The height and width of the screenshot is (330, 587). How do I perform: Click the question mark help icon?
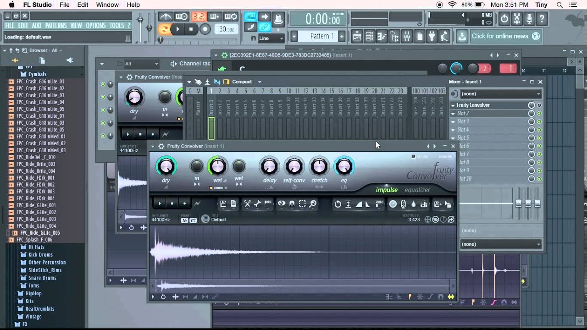click(542, 19)
